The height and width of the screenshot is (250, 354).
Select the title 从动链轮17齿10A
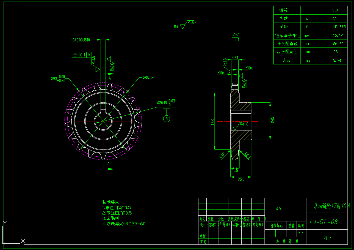tap(332, 206)
